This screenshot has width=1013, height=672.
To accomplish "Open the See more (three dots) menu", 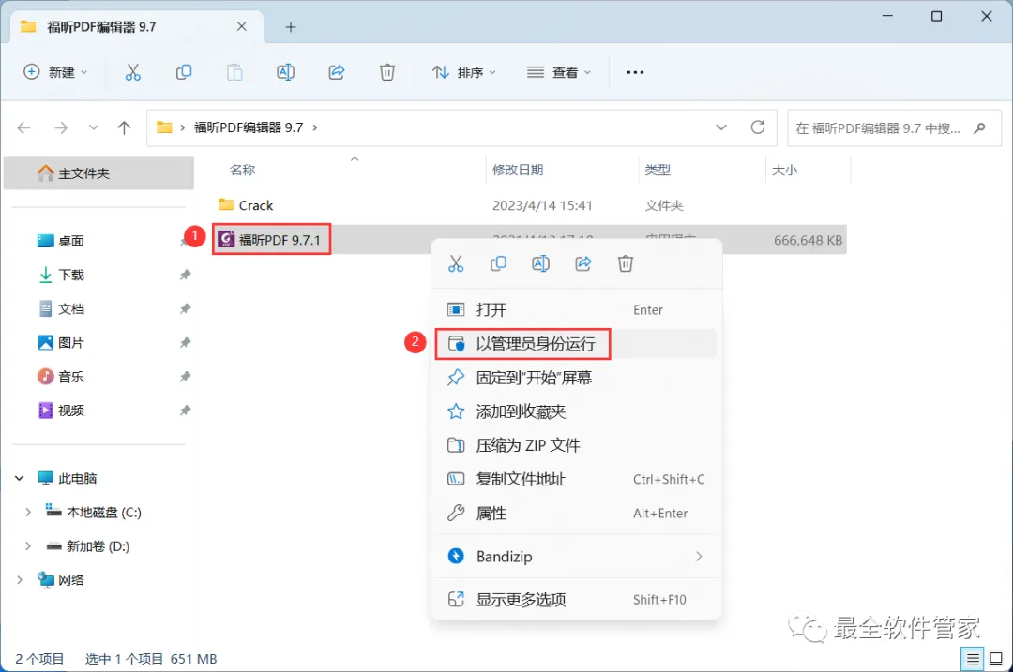I will (x=635, y=72).
